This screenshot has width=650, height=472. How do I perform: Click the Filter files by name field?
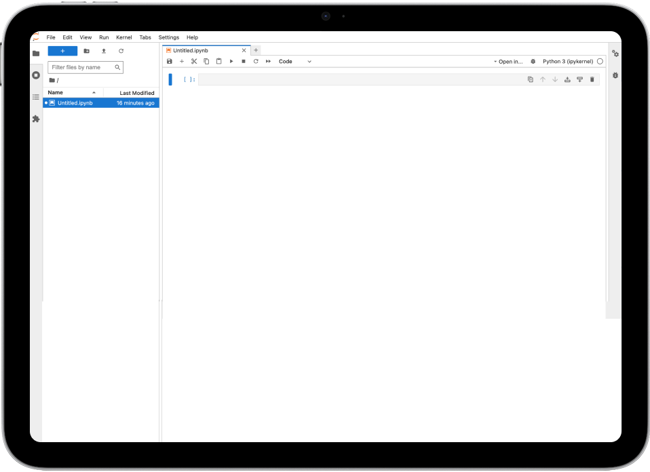click(x=81, y=67)
